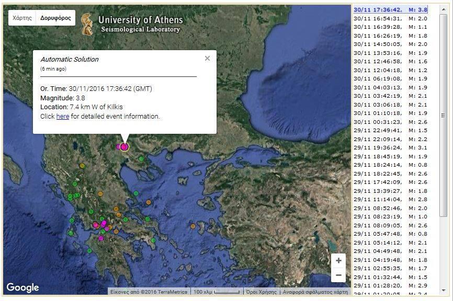Click the orange marker near eastern Aegean island
The width and height of the screenshot is (453, 301).
193,226
